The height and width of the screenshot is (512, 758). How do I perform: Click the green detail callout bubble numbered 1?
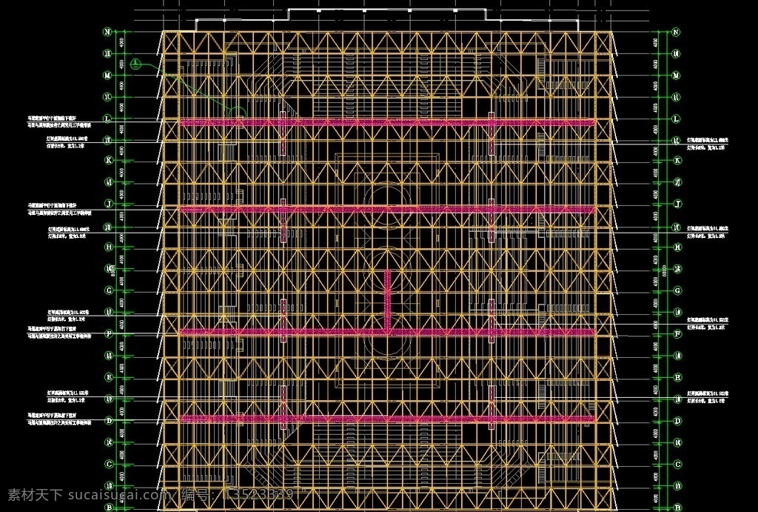pyautogui.click(x=136, y=64)
